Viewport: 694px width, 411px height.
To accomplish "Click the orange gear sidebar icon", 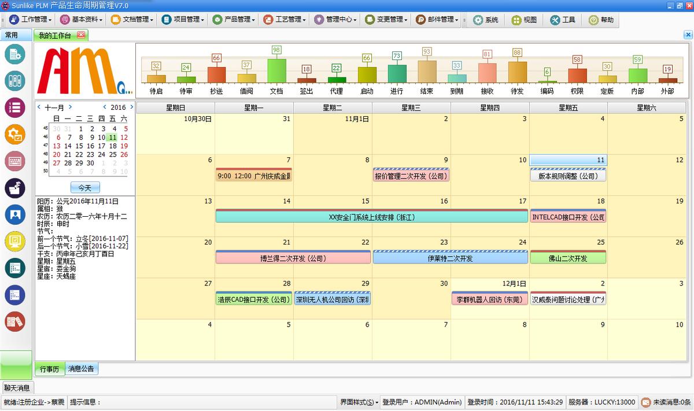I will pos(15,134).
